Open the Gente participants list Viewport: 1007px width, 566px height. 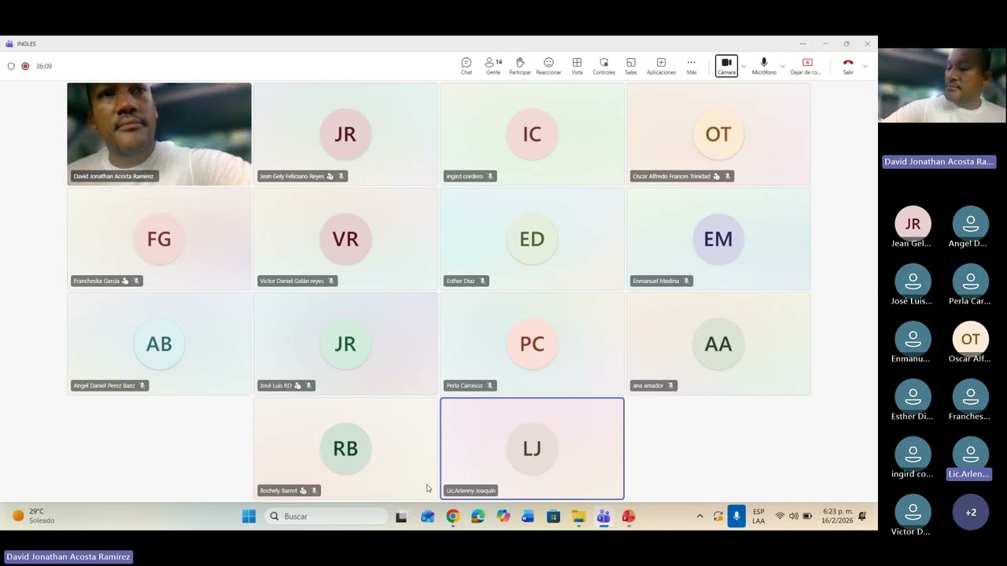[493, 66]
